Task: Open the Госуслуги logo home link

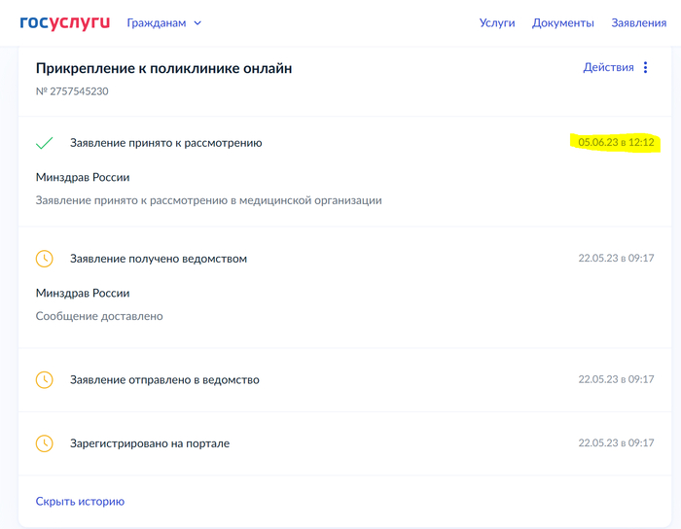Action: (x=65, y=22)
